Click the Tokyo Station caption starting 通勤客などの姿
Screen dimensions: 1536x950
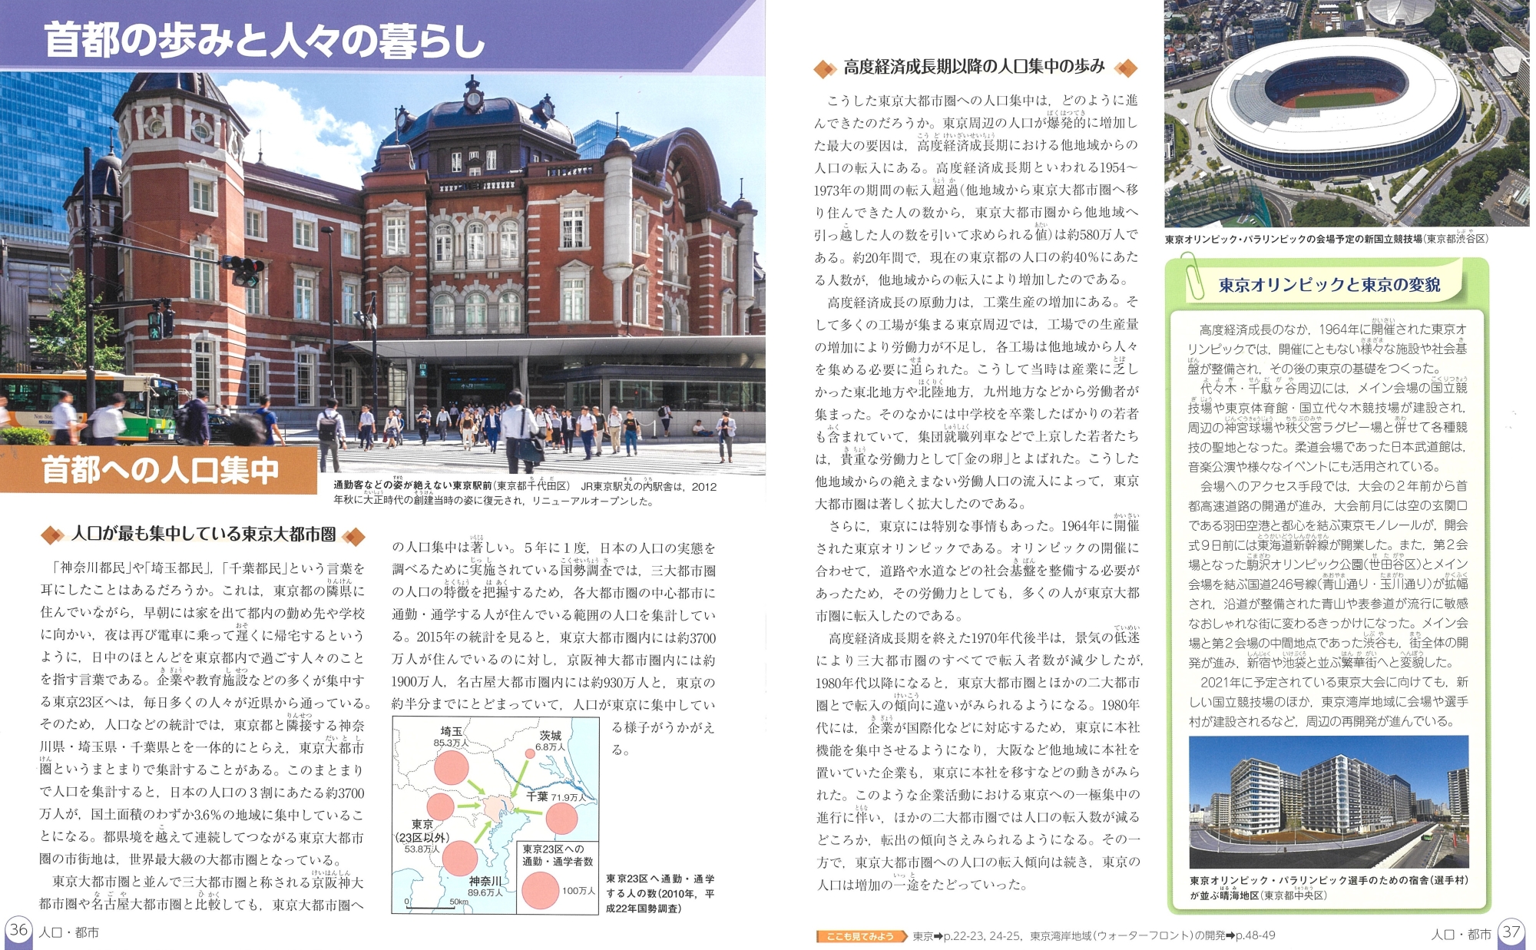pyautogui.click(x=525, y=493)
